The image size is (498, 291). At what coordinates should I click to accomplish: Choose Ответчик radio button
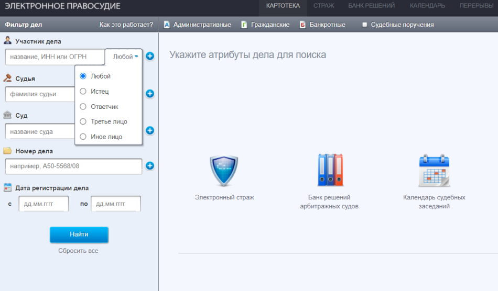[x=83, y=107]
